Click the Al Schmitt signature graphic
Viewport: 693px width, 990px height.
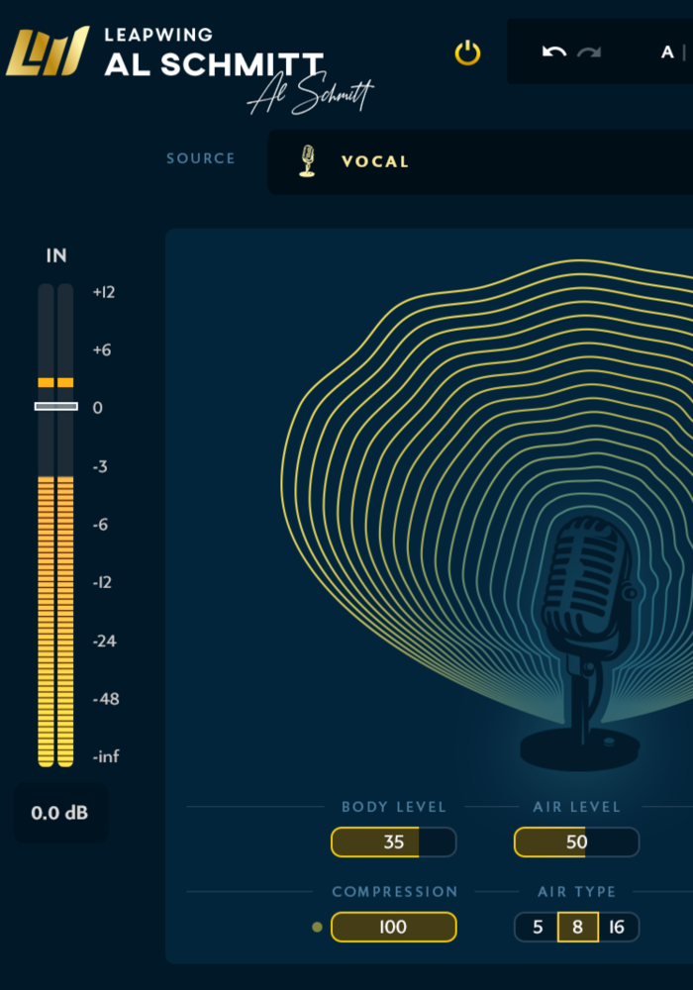click(x=309, y=96)
